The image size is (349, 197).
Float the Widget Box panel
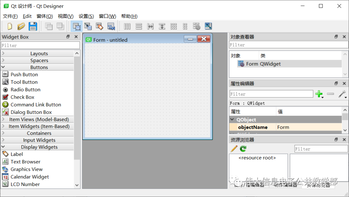(68, 37)
